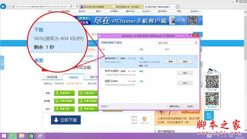Click first green download button in 有线通 row
This screenshot has height=139, width=247.
pyautogui.click(x=64, y=101)
